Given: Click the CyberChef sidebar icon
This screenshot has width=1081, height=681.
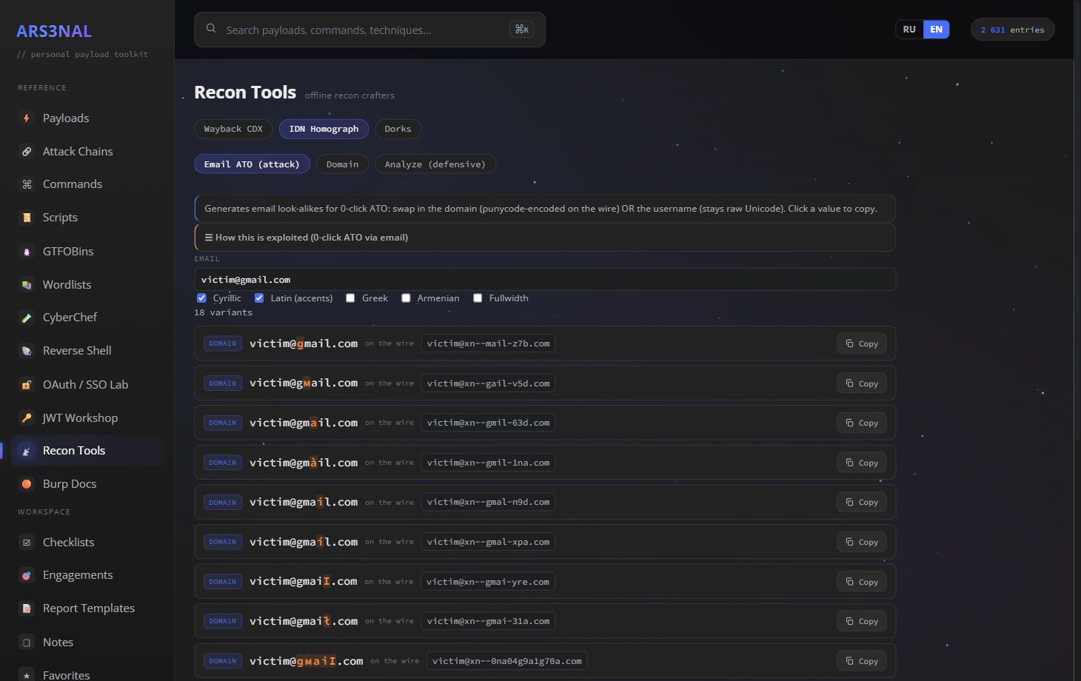Looking at the screenshot, I should tap(27, 318).
